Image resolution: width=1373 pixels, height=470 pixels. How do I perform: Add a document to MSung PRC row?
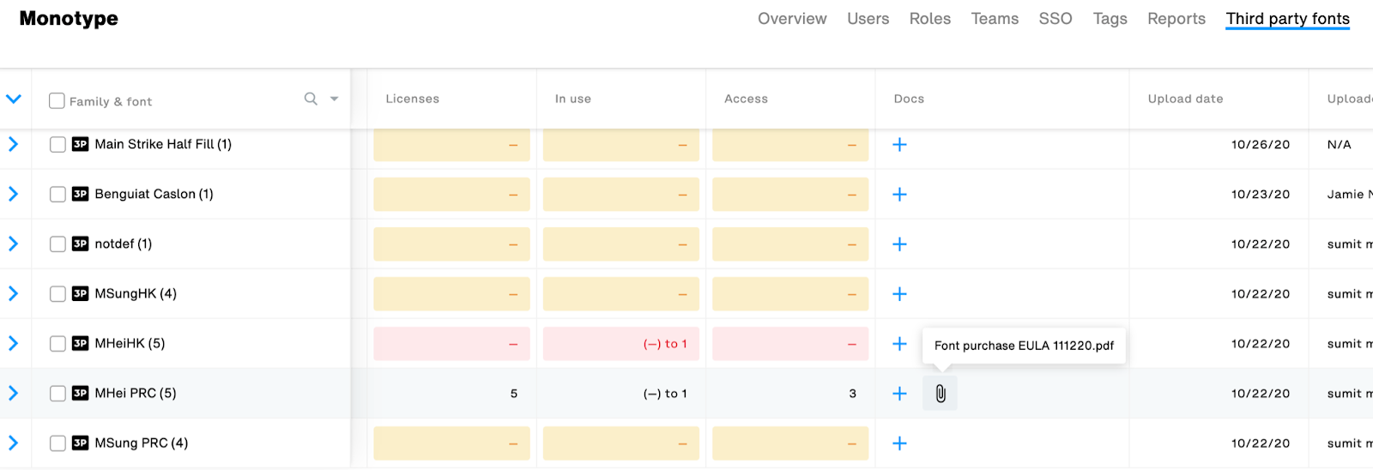(899, 443)
